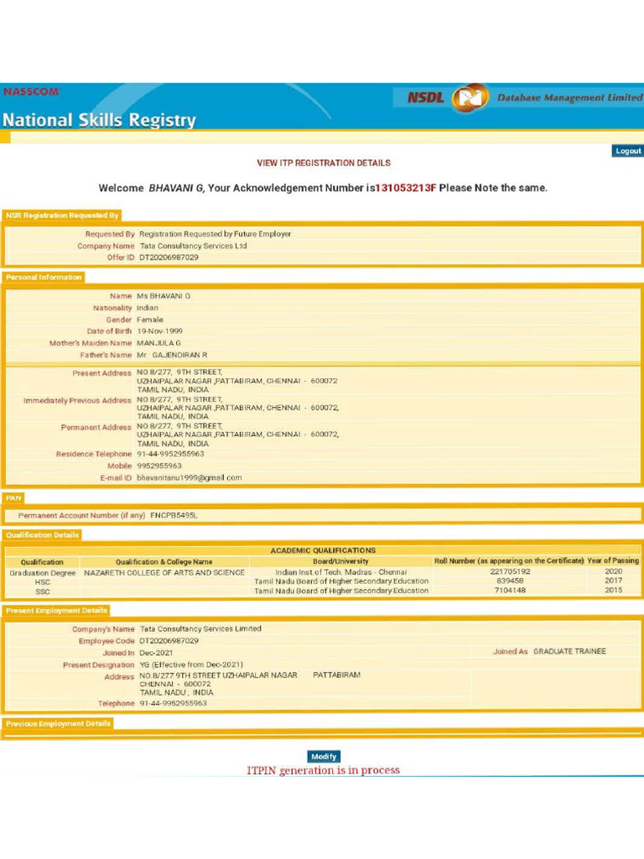Click the 'ACADEMIC QUALIFICATIONS' table title
Image resolution: width=644 pixels, height=859 pixels.
pos(323,550)
